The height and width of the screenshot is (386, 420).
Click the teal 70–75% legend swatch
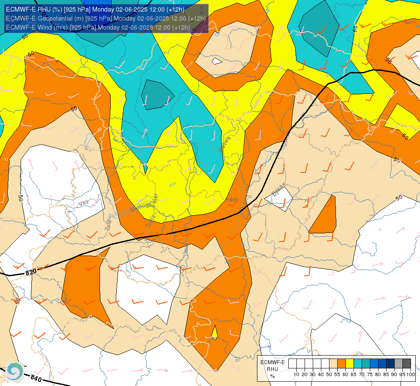[x=366, y=363]
